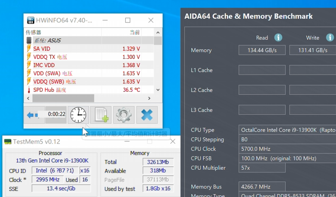The height and width of the screenshot is (197, 336).
Task: Click the blue X to close sensors
Action: [147, 115]
